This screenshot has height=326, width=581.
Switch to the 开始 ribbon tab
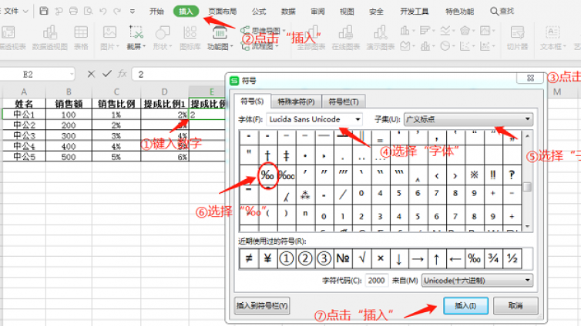coord(156,12)
